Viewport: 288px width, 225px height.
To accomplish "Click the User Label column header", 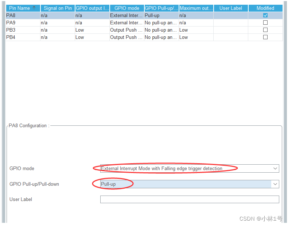I will point(231,8).
